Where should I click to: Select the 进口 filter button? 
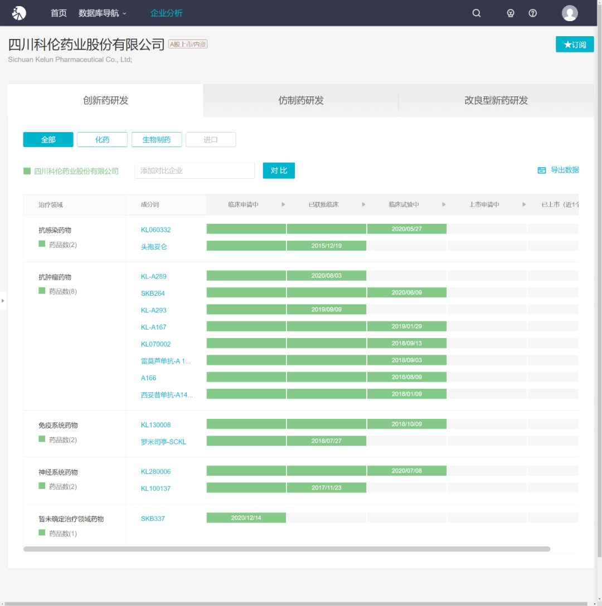pyautogui.click(x=211, y=139)
